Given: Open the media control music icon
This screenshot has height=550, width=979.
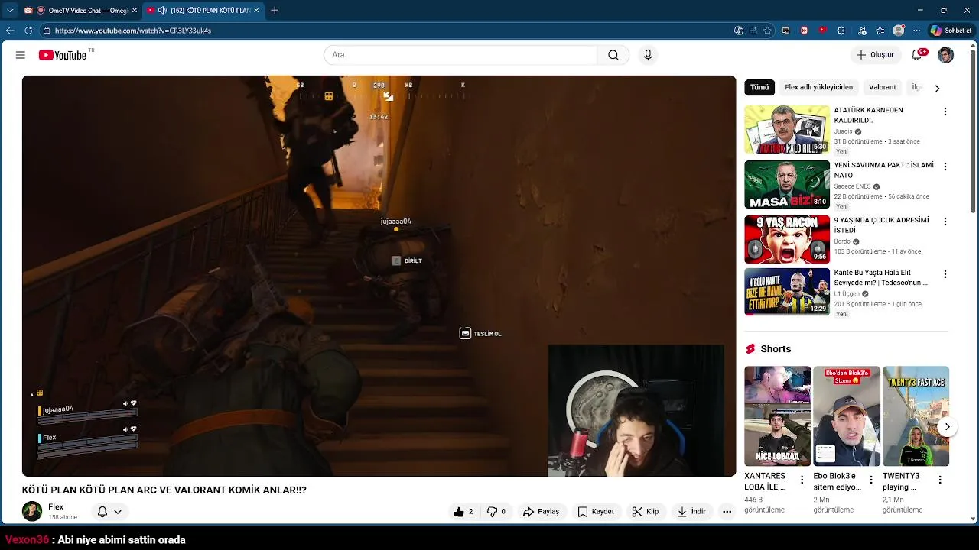Looking at the screenshot, I should [x=862, y=31].
